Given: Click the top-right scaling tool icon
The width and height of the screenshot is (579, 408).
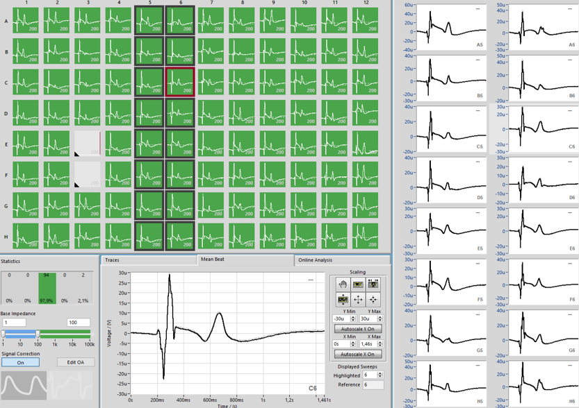Looking at the screenshot, I should [373, 284].
